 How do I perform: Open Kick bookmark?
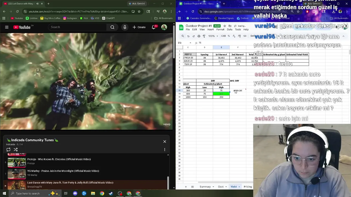pyautogui.click(x=84, y=18)
